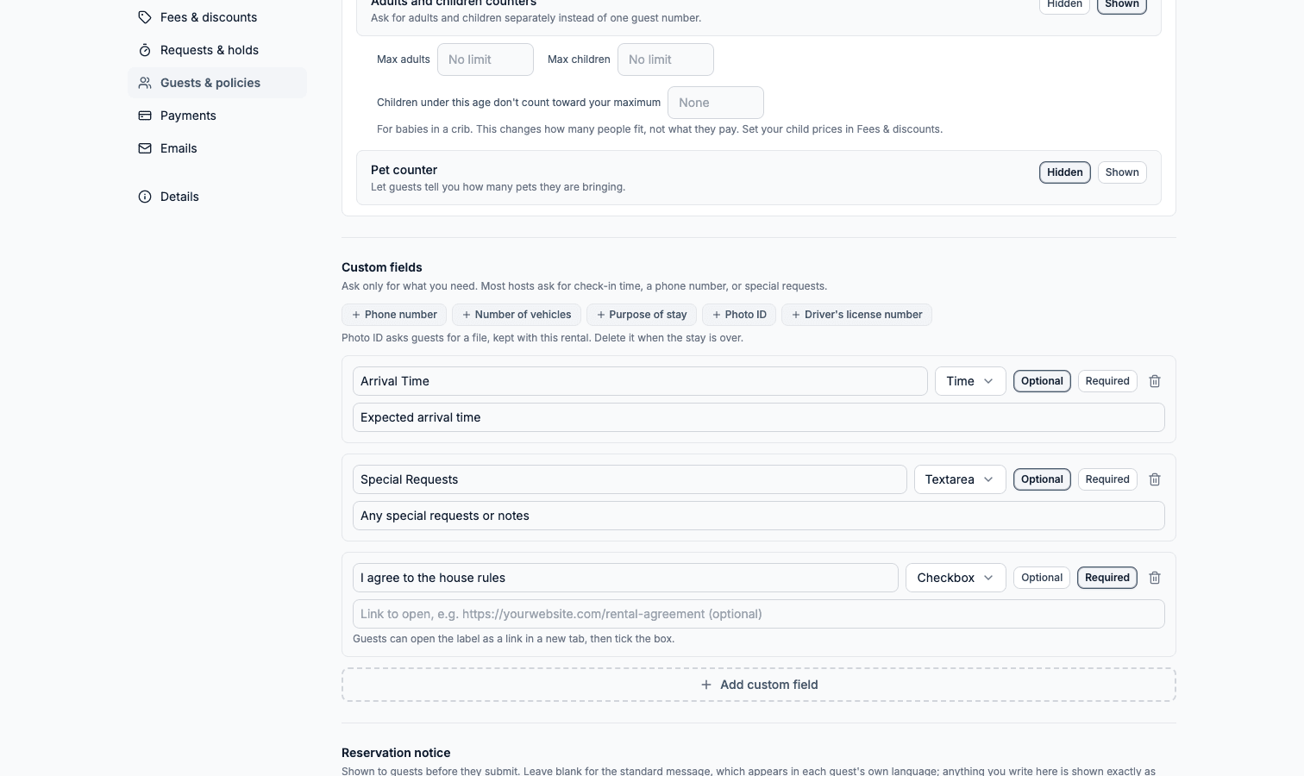Mark Arrival Time field as Required
The width and height of the screenshot is (1304, 776).
pos(1107,381)
